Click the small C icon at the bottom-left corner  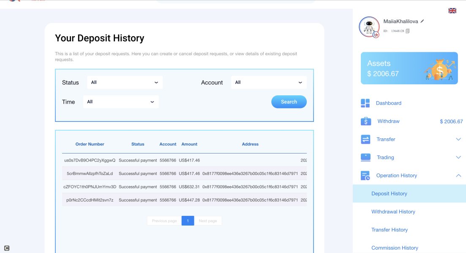pyautogui.click(x=6, y=248)
